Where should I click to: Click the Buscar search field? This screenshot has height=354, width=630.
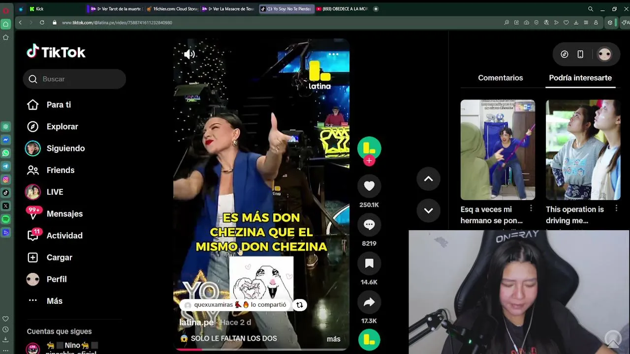click(x=74, y=79)
